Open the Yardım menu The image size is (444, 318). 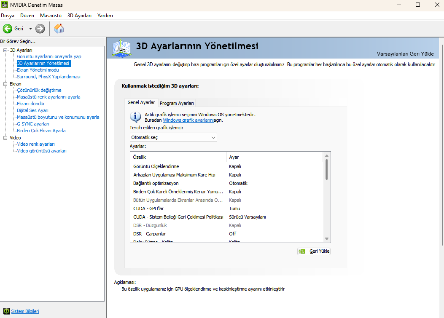pyautogui.click(x=105, y=16)
